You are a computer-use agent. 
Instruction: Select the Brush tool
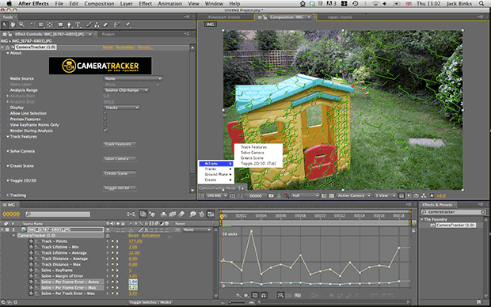(89, 25)
